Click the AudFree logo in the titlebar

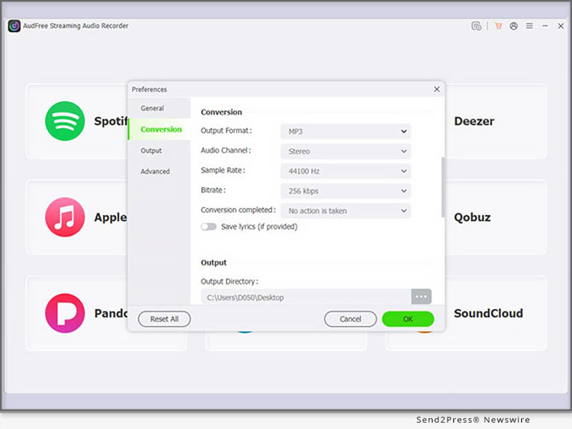coord(15,26)
